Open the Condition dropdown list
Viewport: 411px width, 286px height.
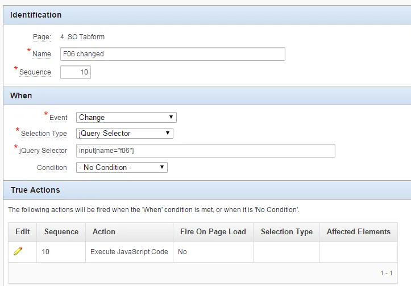(122, 167)
